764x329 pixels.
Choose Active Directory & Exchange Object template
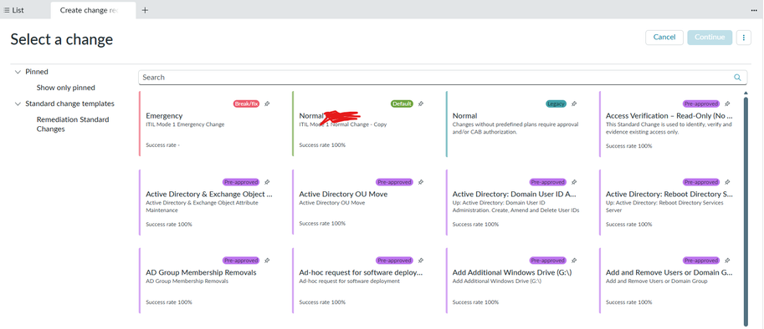(209, 195)
